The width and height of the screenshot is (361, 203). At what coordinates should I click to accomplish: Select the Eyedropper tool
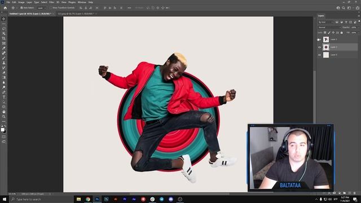click(4, 48)
